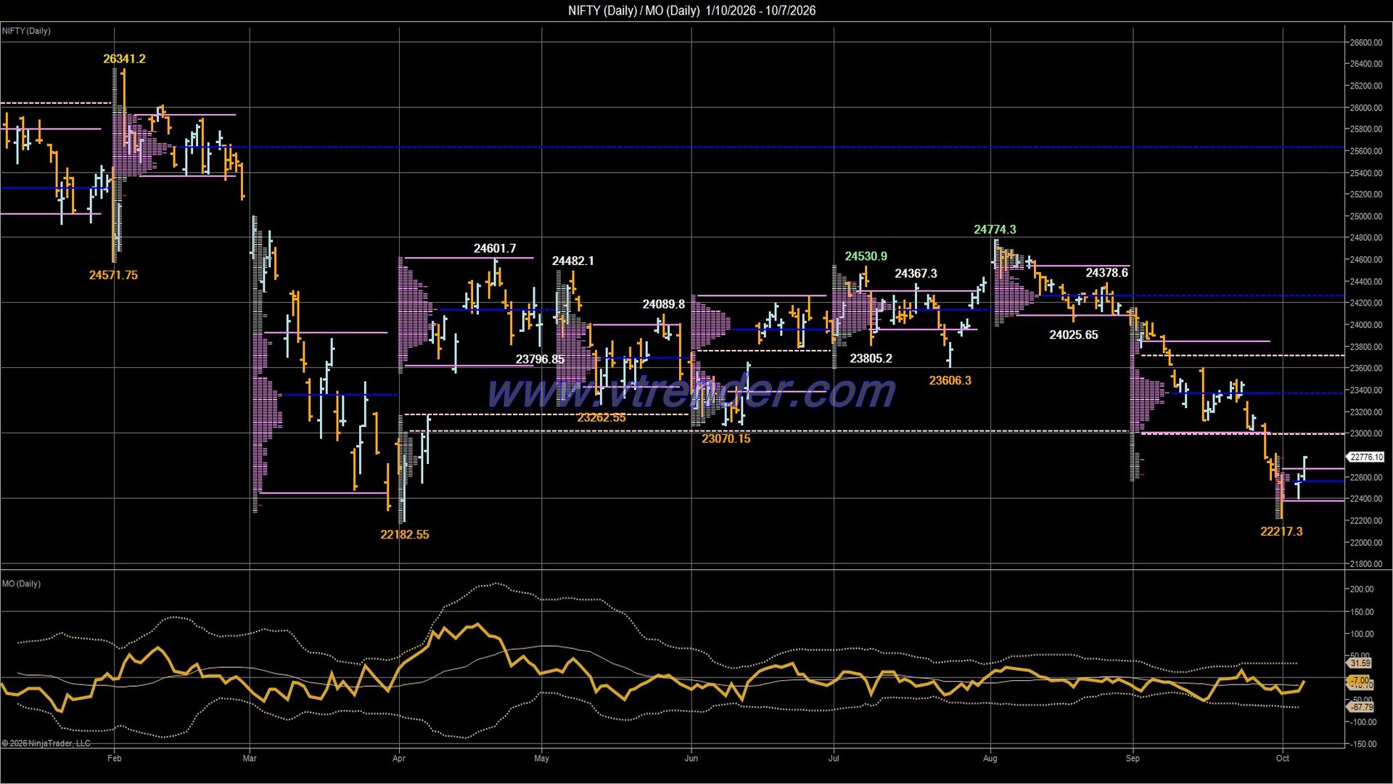Click the MO lower band value -67.79

point(1360,707)
